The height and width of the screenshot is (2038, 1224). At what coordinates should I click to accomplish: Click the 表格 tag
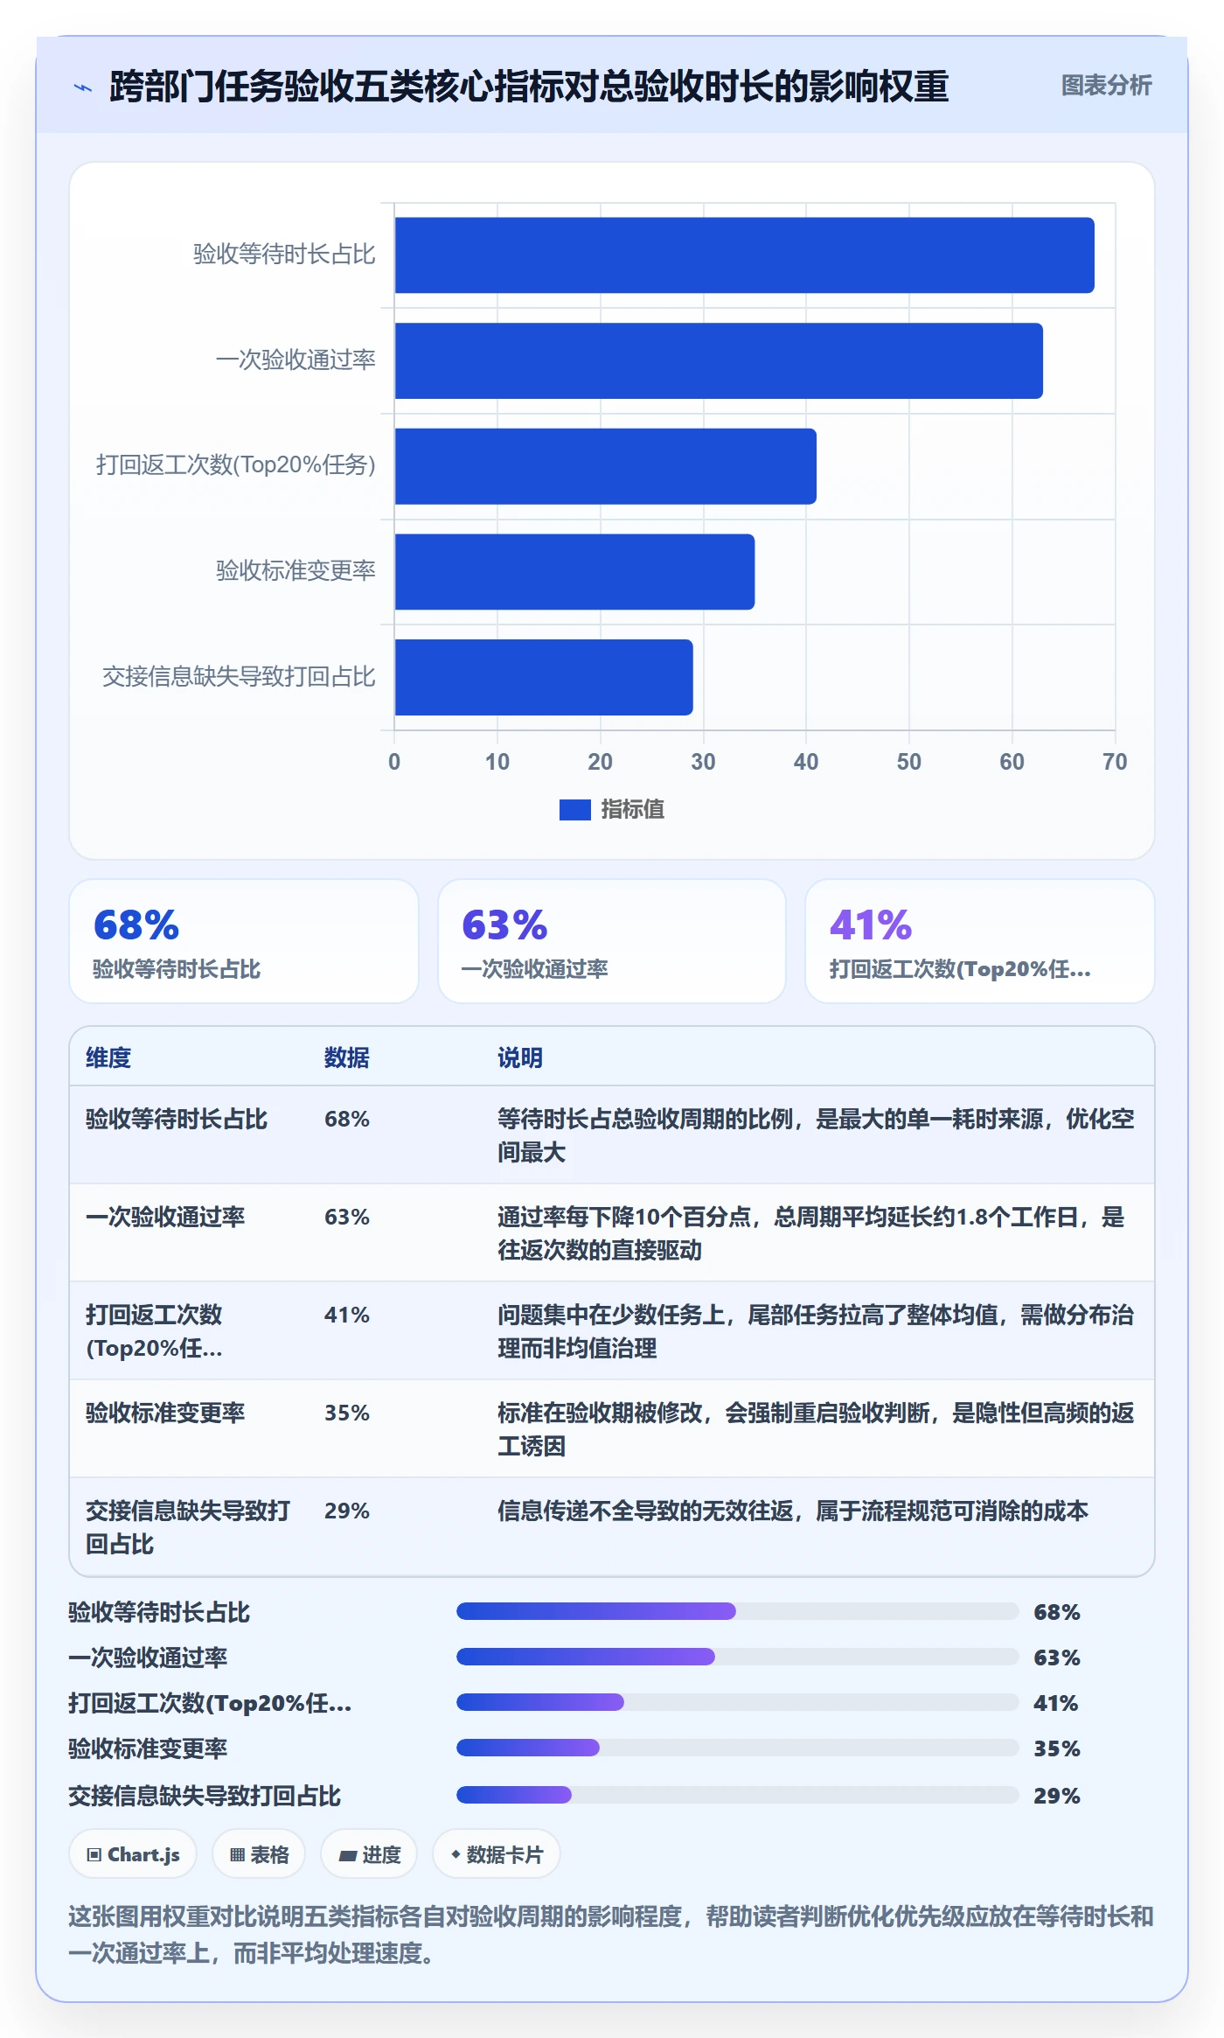[x=259, y=1854]
